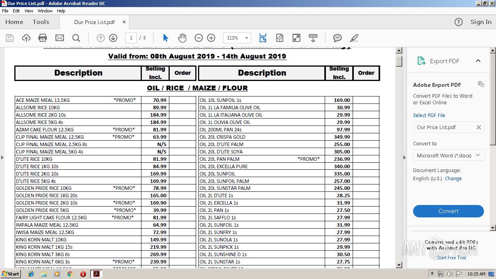This screenshot has width=496, height=279.
Task: Click the IWISA MAIZE MEAL 12.5KG row
Action: [105, 232]
